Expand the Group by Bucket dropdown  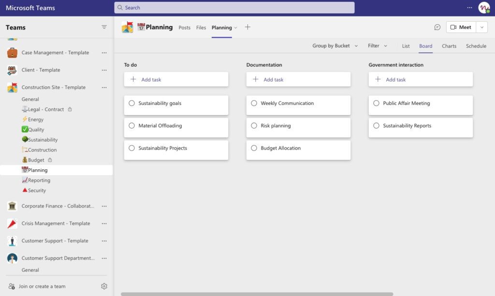(x=335, y=46)
